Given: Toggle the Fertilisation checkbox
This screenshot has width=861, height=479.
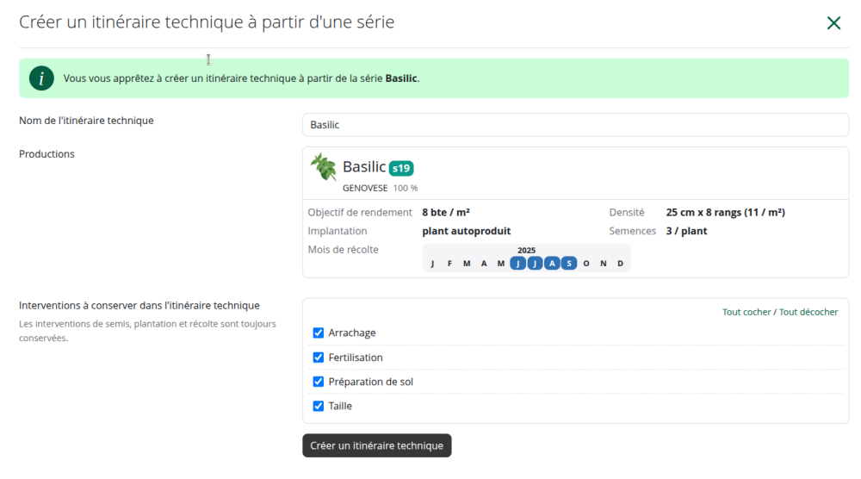Looking at the screenshot, I should coord(319,358).
